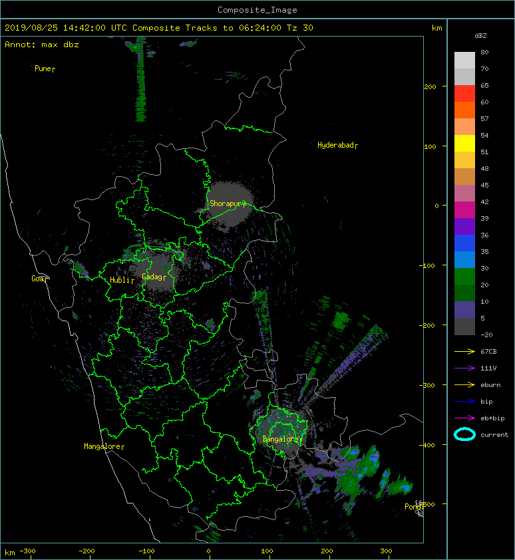Click the Composite_Image title text
This screenshot has width=515, height=560.
pyautogui.click(x=257, y=10)
